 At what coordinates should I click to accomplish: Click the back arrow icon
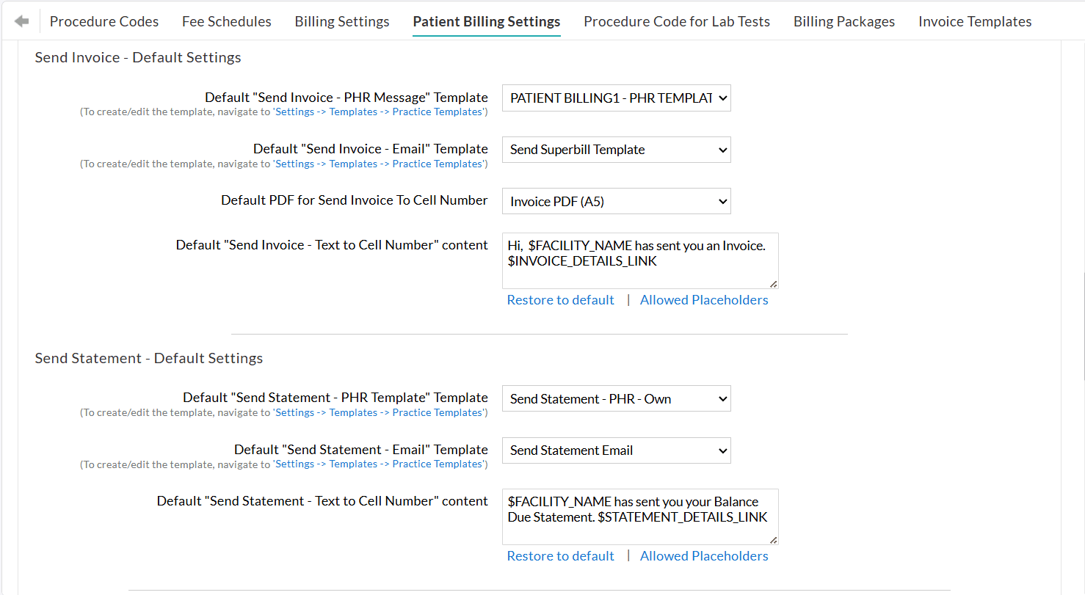pyautogui.click(x=22, y=21)
